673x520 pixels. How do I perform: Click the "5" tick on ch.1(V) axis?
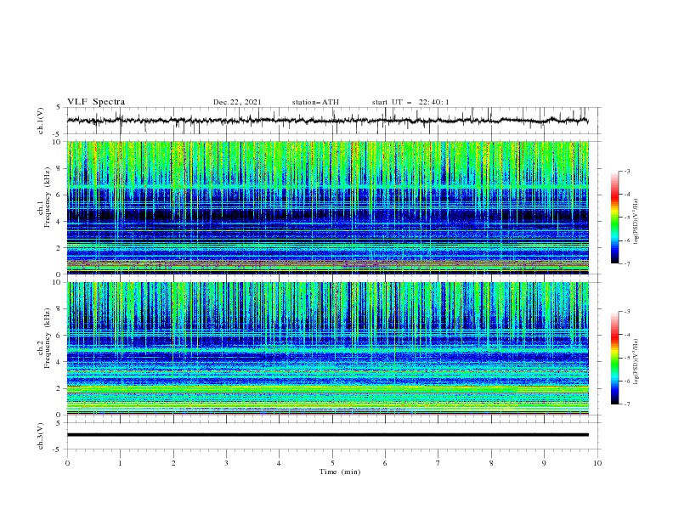59,107
